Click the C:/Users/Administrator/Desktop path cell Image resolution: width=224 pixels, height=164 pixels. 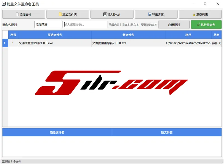click(x=188, y=43)
